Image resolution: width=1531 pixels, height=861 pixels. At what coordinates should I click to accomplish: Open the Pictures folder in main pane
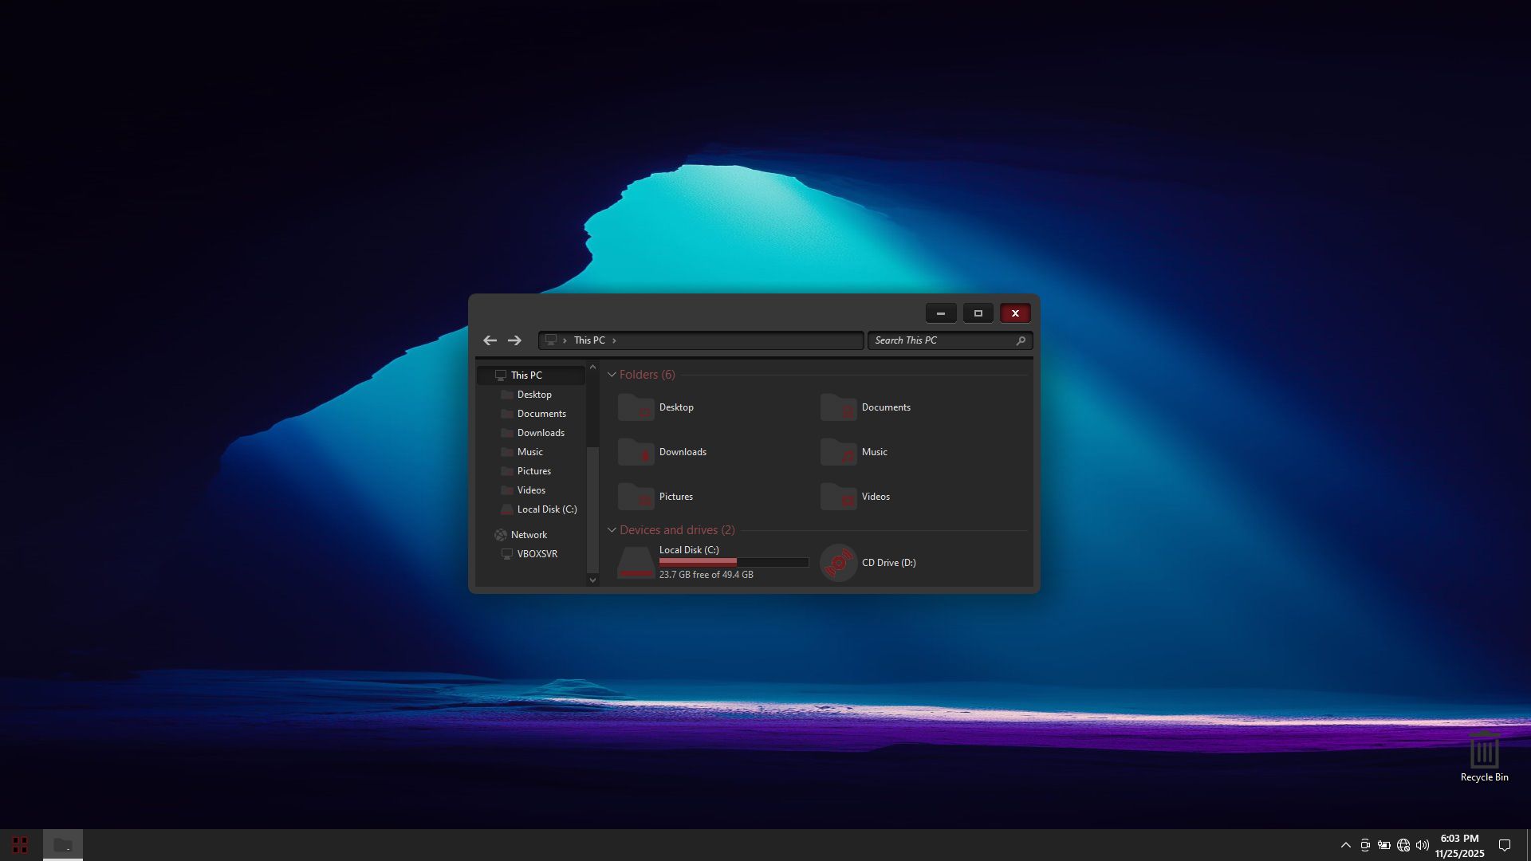tap(636, 497)
